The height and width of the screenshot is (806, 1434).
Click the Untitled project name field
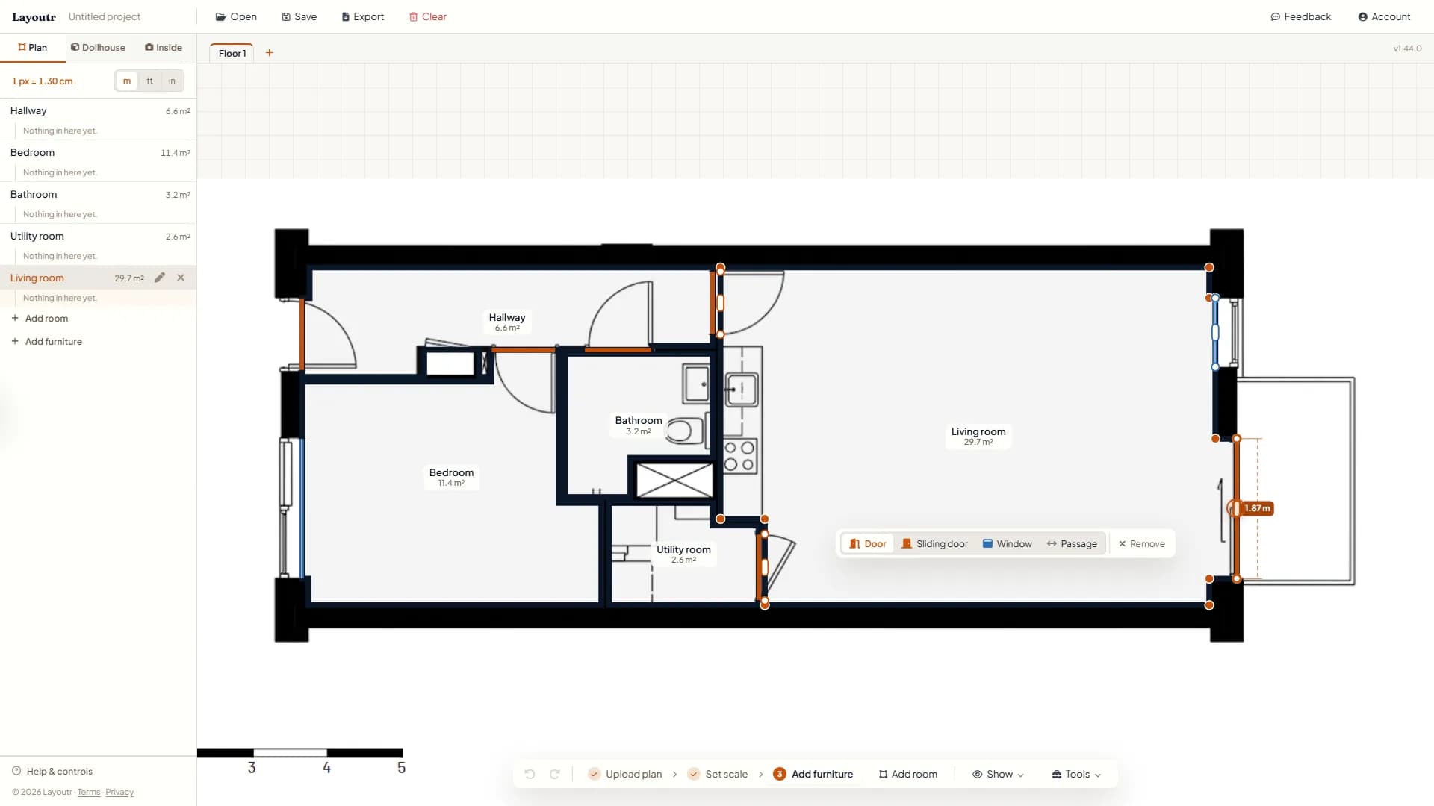(x=105, y=16)
